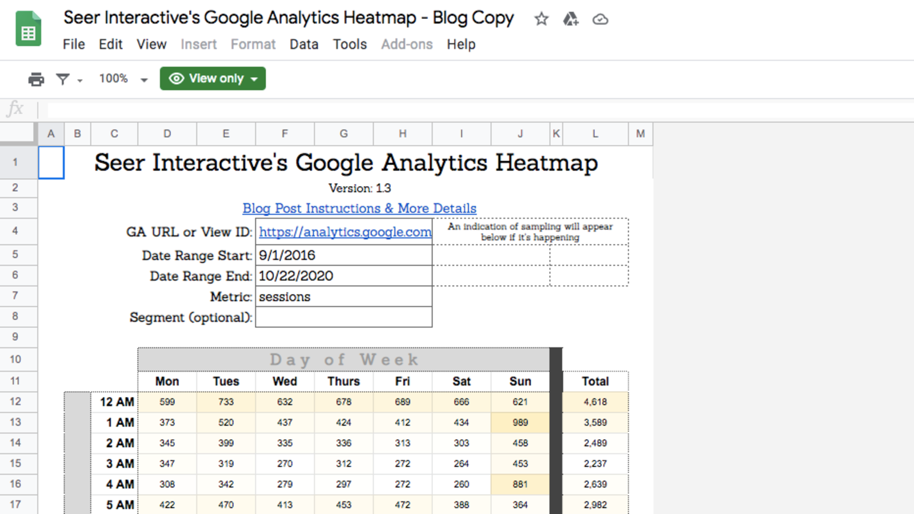Follow the analytics.google.com URL link
The width and height of the screenshot is (914, 514).
pos(345,232)
